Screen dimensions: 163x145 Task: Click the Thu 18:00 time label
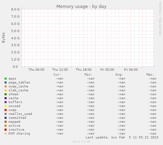84,70
